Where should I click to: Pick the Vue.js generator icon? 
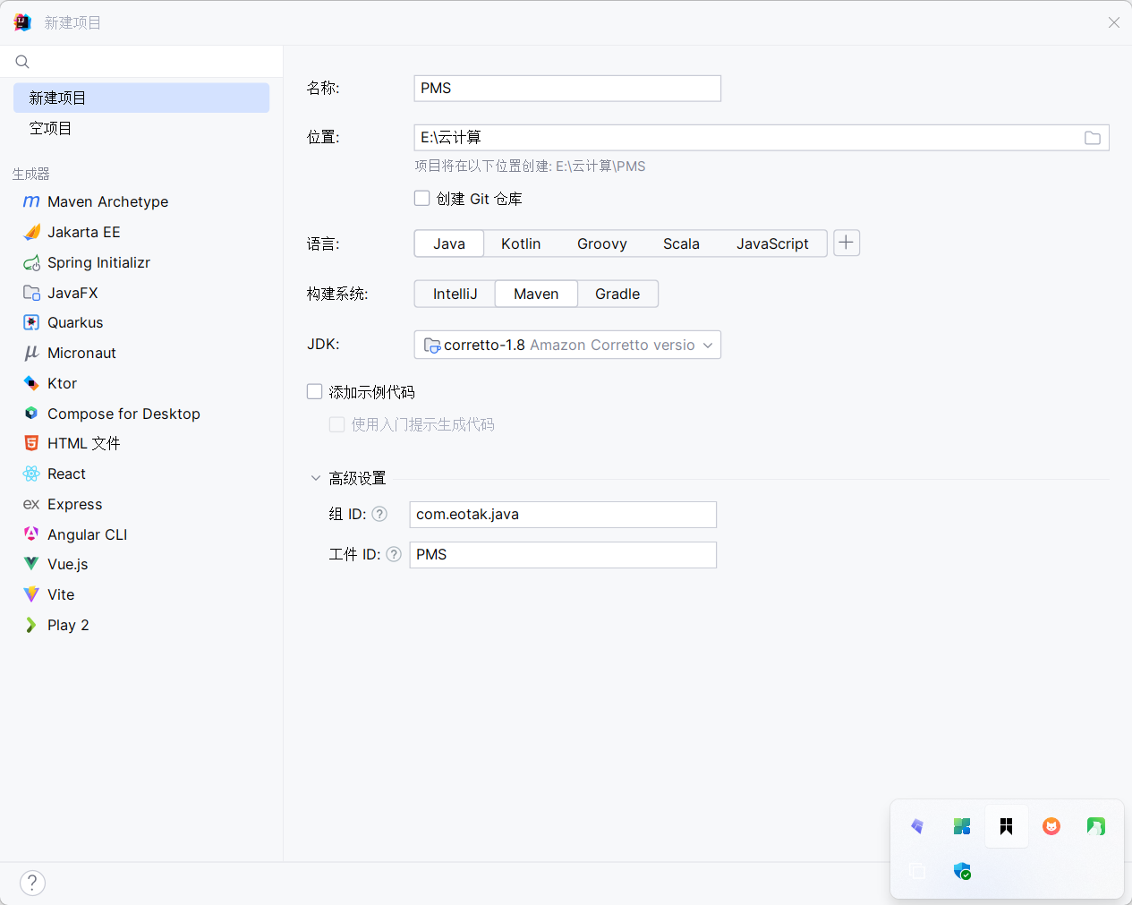[31, 564]
